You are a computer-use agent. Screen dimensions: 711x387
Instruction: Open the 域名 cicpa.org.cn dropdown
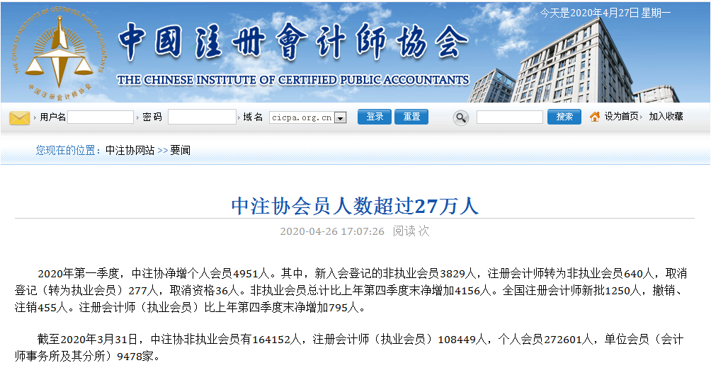[308, 117]
